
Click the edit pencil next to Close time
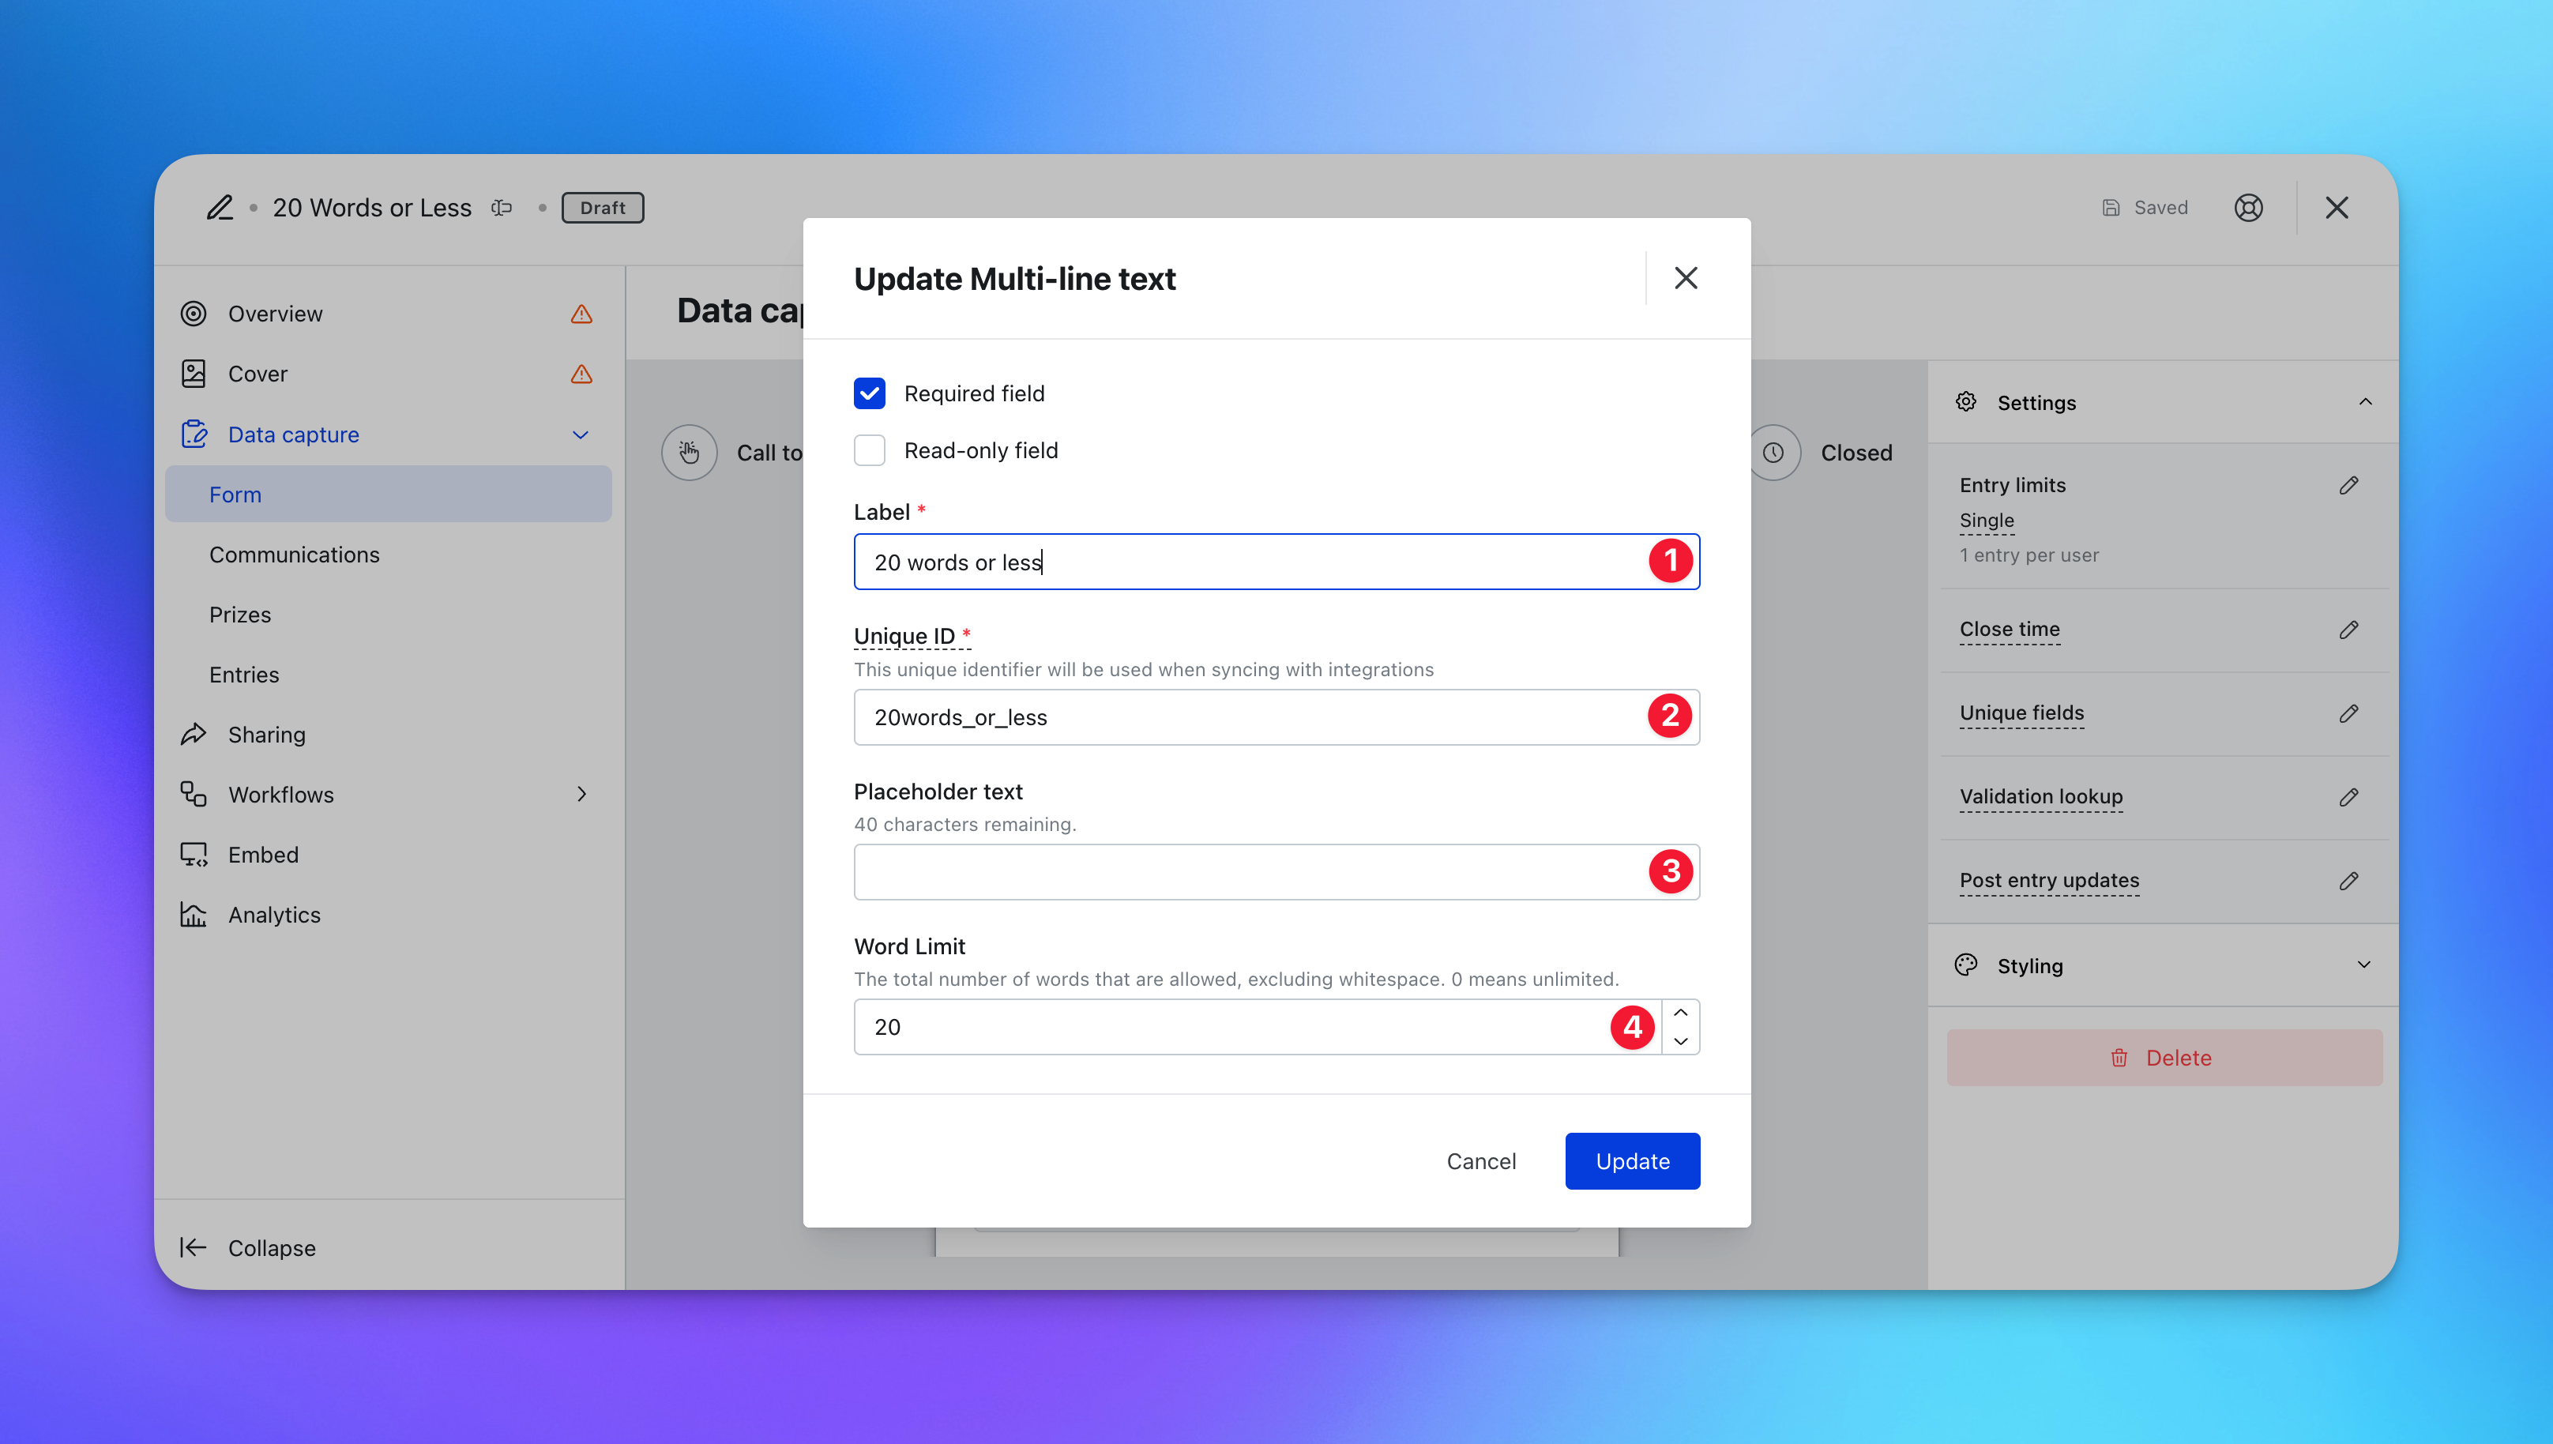(2348, 630)
